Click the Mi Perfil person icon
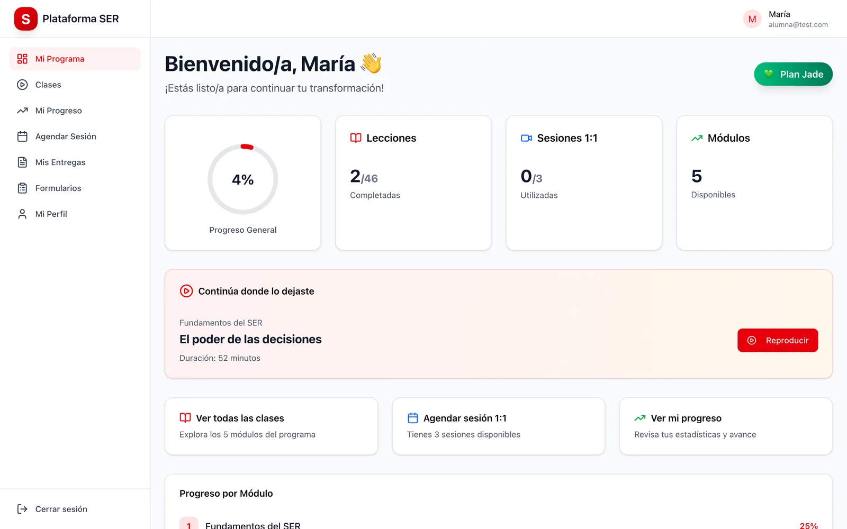This screenshot has height=529, width=847. [22, 214]
